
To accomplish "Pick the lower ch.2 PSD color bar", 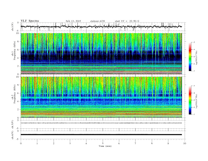I will tap(190, 100).
